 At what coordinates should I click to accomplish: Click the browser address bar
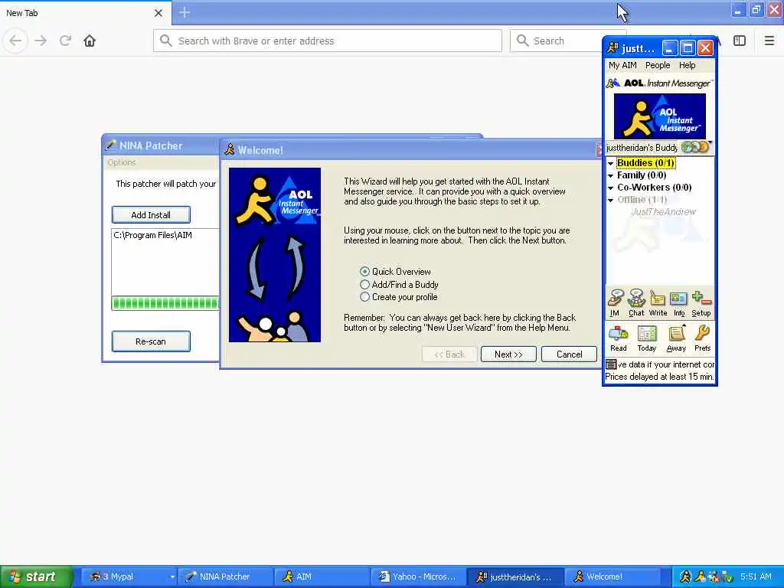coord(328,41)
